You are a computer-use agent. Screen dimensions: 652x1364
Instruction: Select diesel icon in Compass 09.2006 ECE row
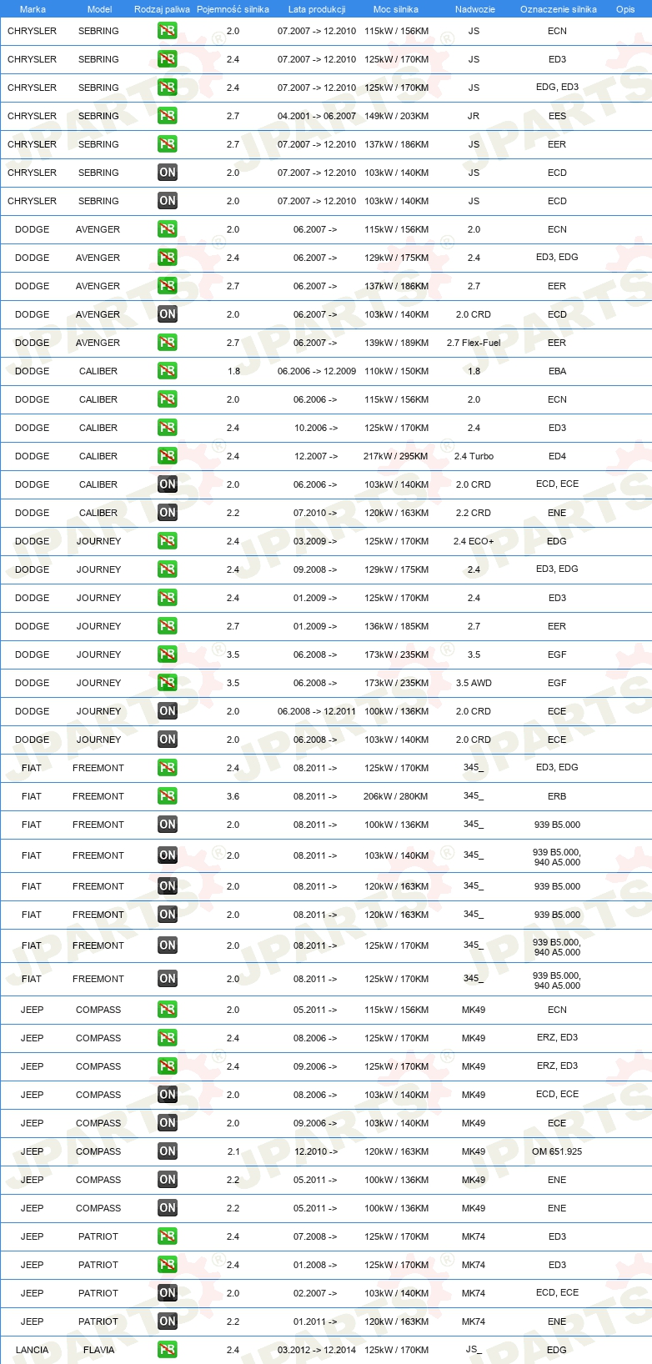tap(168, 1123)
